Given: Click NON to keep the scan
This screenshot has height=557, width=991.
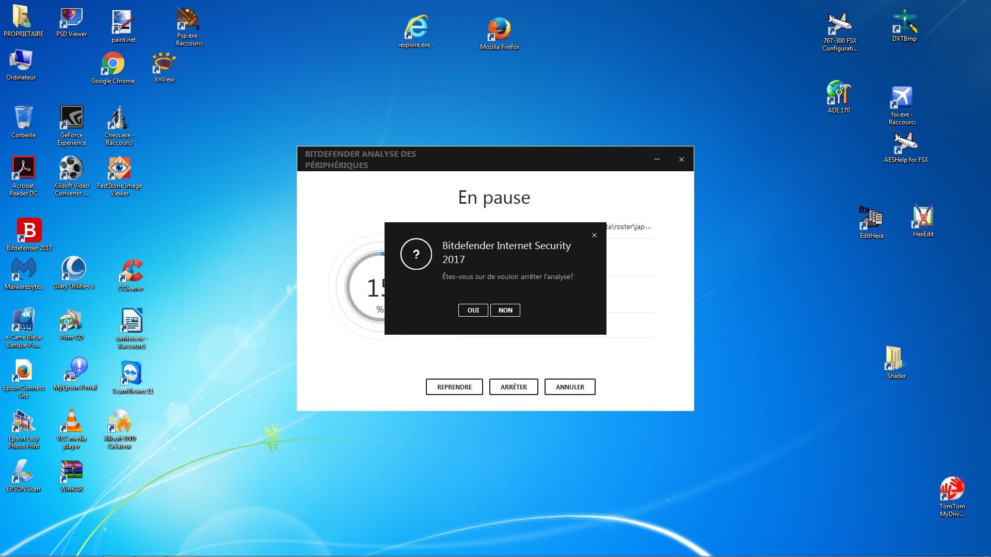Looking at the screenshot, I should [505, 310].
